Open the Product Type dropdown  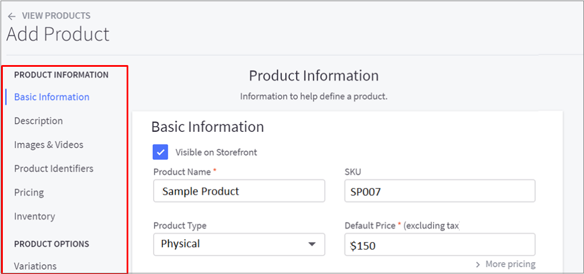(x=238, y=244)
